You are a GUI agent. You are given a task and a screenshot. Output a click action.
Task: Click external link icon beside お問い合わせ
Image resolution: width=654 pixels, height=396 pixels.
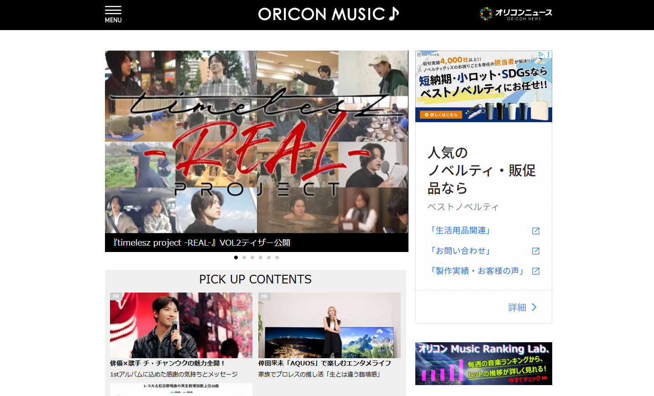(536, 251)
